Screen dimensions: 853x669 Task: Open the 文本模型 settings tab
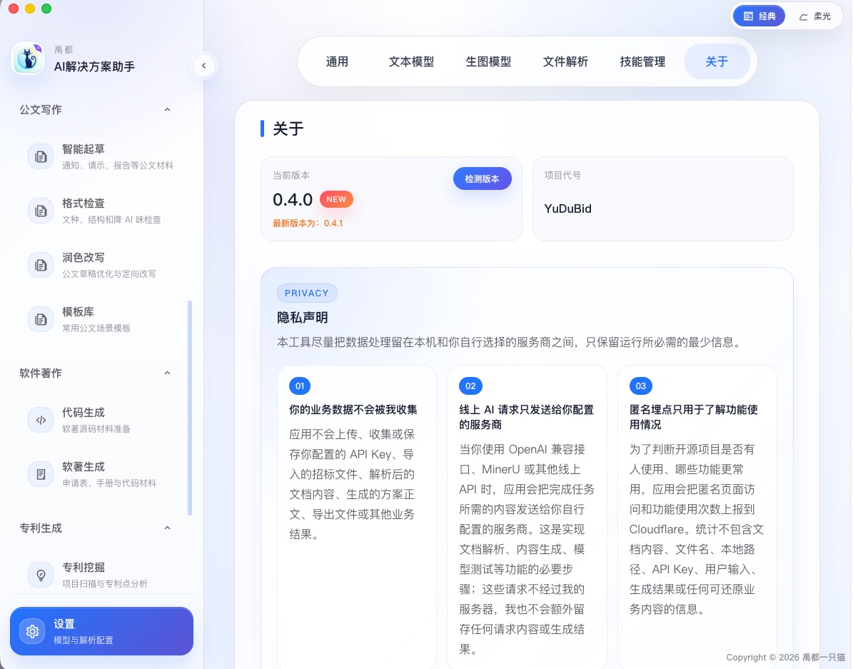tap(411, 61)
